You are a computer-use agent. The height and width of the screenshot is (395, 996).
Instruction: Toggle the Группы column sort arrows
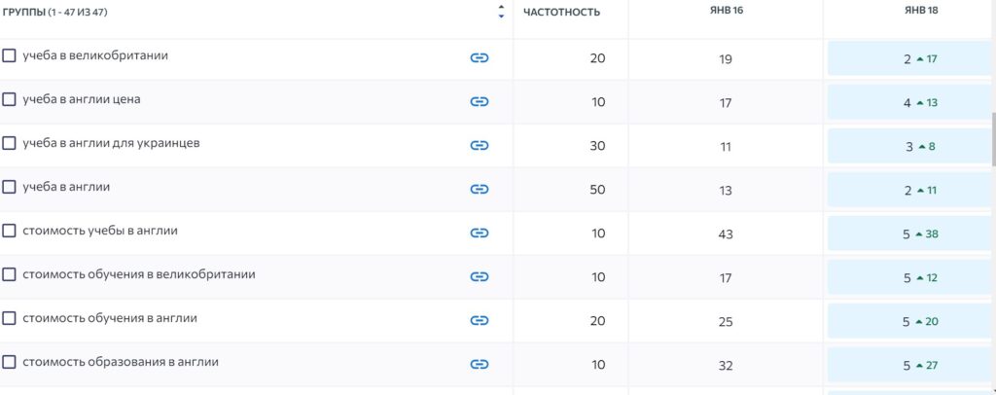click(501, 12)
